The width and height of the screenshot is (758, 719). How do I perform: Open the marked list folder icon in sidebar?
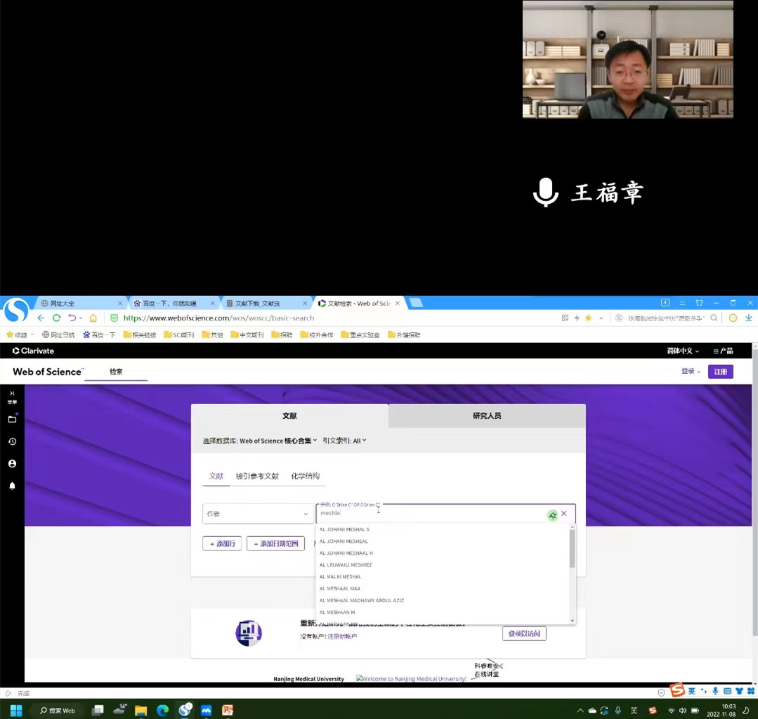(13, 419)
